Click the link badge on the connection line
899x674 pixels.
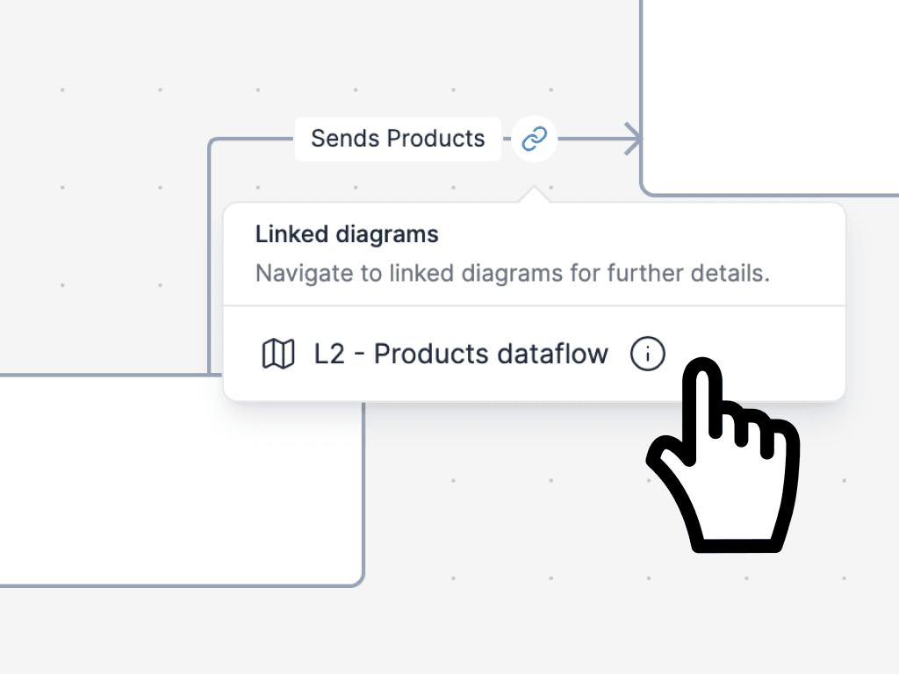pos(534,139)
